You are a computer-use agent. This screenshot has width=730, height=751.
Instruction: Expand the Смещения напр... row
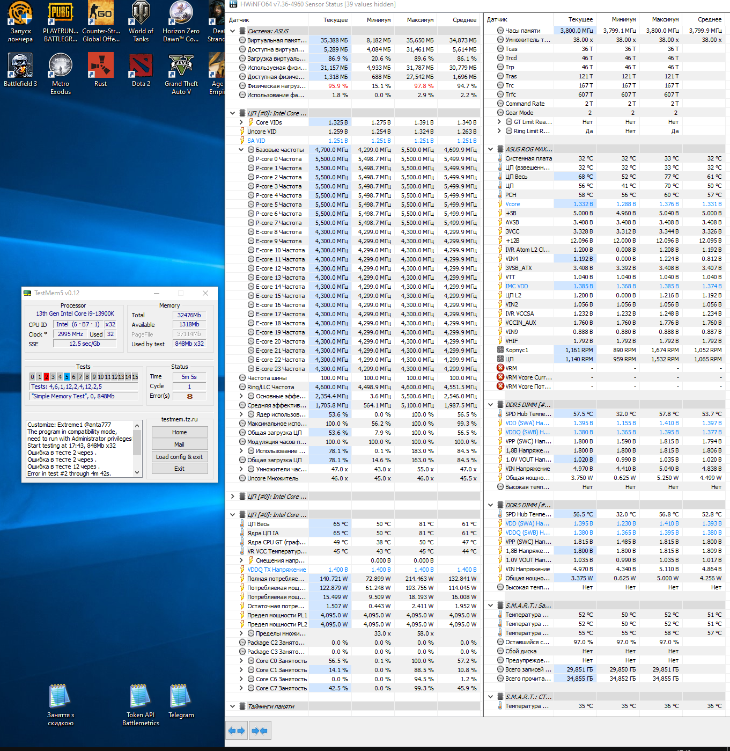(241, 560)
